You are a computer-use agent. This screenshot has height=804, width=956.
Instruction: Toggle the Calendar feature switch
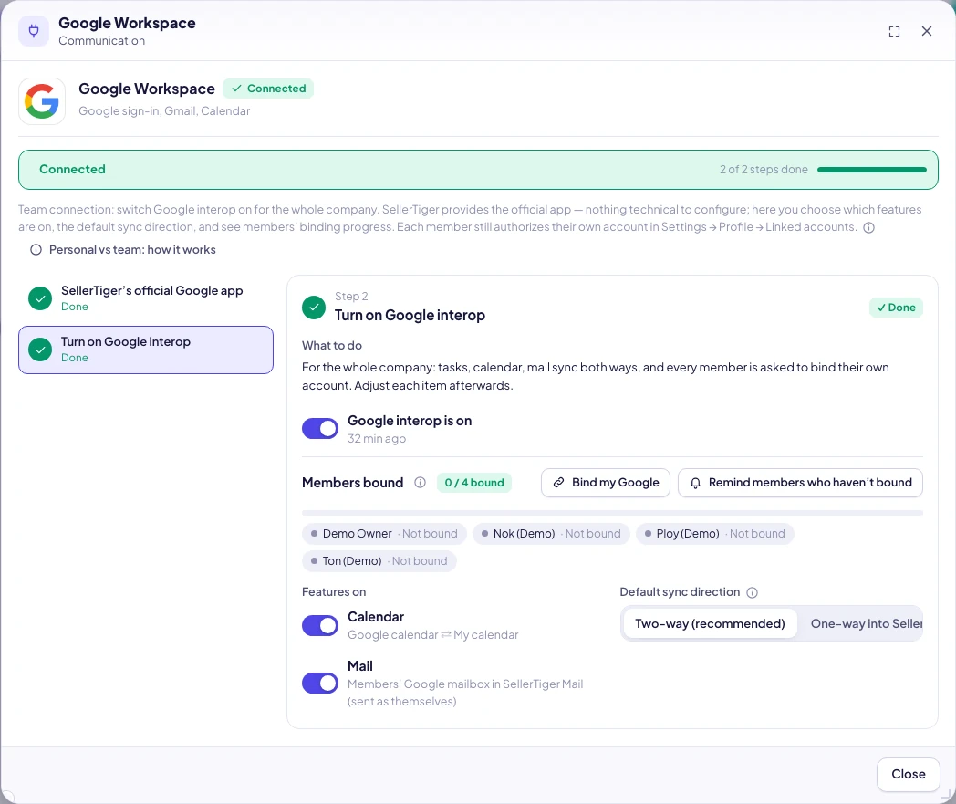point(320,625)
